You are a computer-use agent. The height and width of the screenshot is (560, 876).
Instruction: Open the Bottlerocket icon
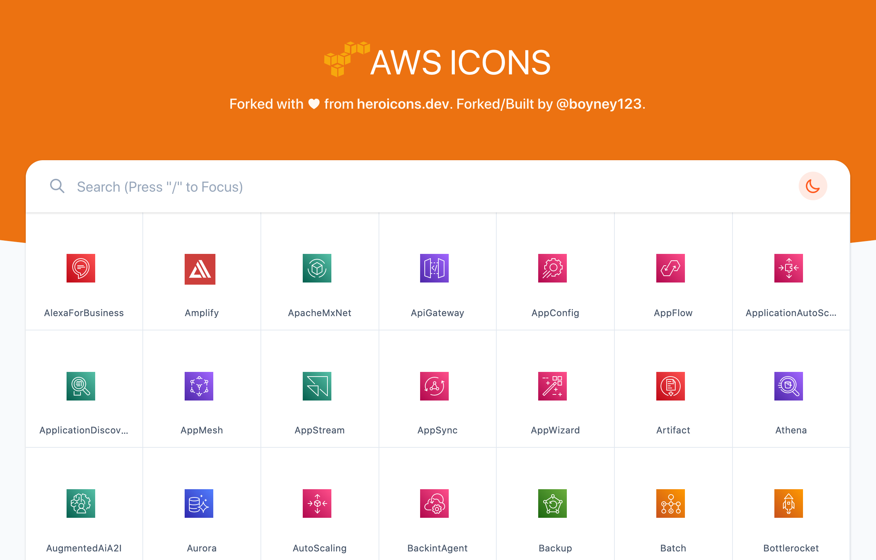pyautogui.click(x=789, y=503)
